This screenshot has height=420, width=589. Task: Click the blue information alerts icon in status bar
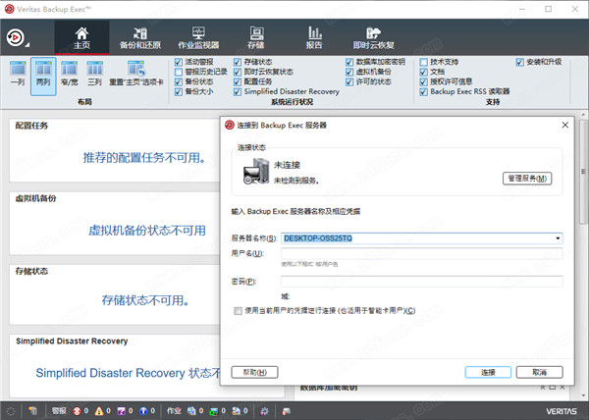pos(143,411)
